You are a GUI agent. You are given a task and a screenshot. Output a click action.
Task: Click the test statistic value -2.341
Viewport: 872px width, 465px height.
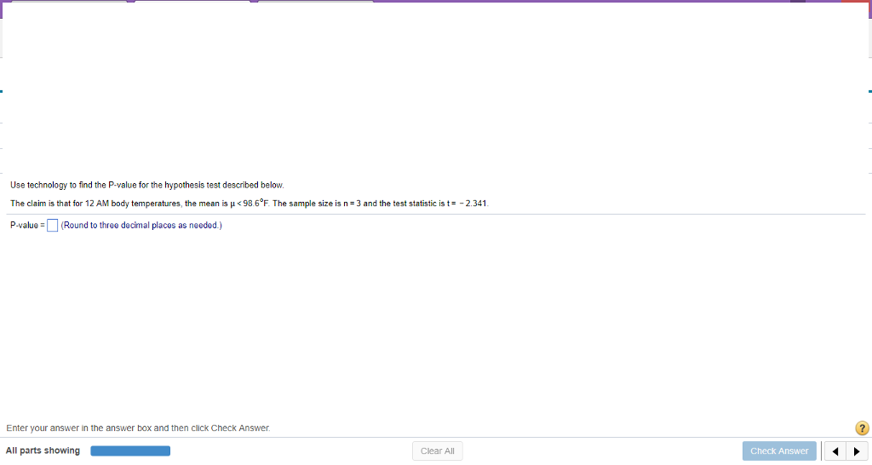coord(473,204)
